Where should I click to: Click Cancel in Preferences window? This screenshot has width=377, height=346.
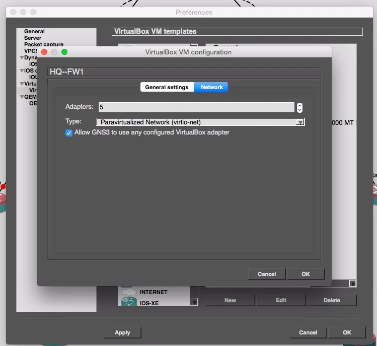[308, 332]
